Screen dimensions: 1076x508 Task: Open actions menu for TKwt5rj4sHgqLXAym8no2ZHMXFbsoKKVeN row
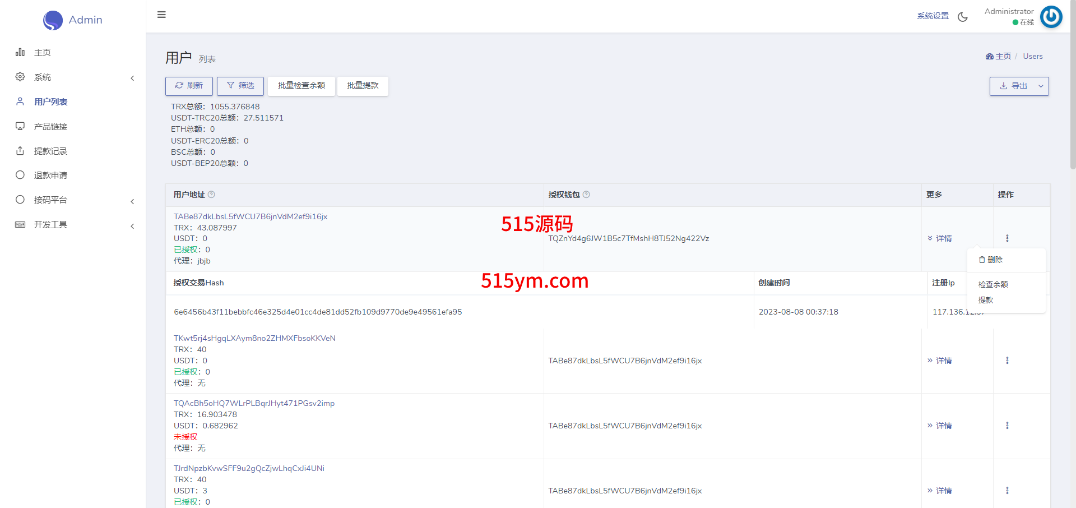coord(1007,361)
